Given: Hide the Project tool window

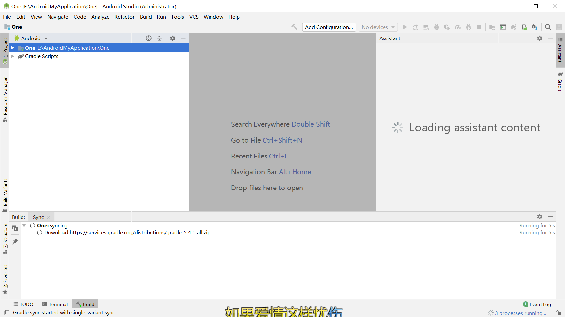Looking at the screenshot, I should pyautogui.click(x=183, y=38).
